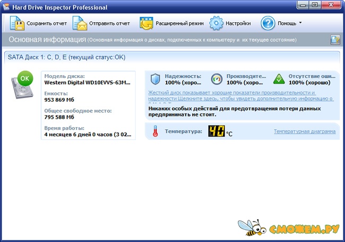Click the 'Сохранить отчет' toolbar label

[47, 23]
